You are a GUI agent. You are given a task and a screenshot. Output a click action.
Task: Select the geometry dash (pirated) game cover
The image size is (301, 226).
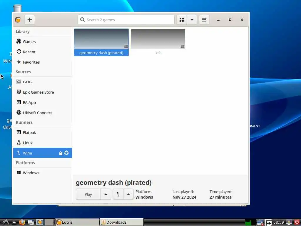101,39
